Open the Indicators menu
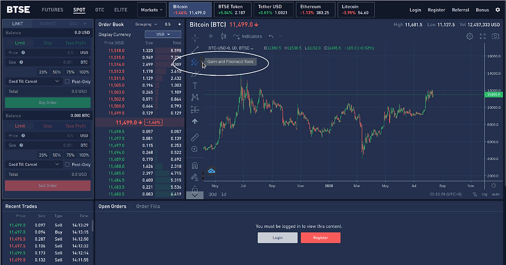Image resolution: width=506 pixels, height=265 pixels. pos(247,36)
